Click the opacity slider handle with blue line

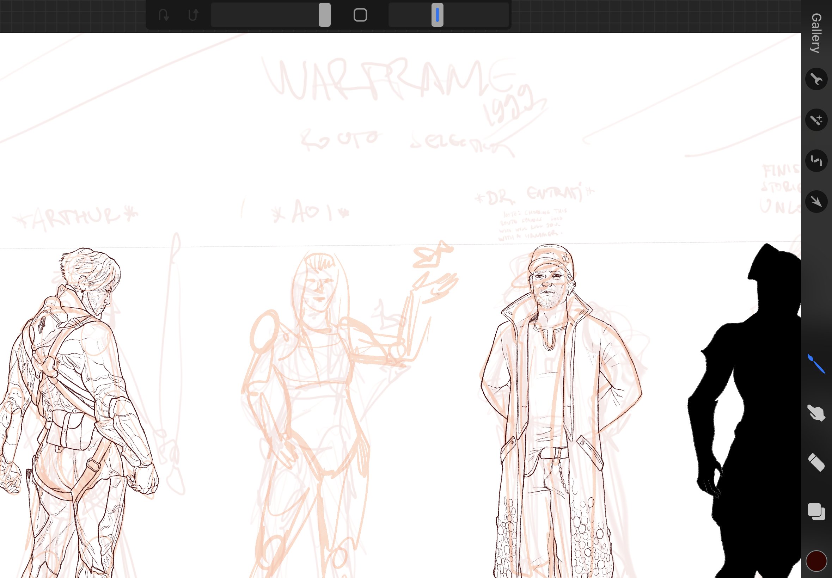click(437, 15)
